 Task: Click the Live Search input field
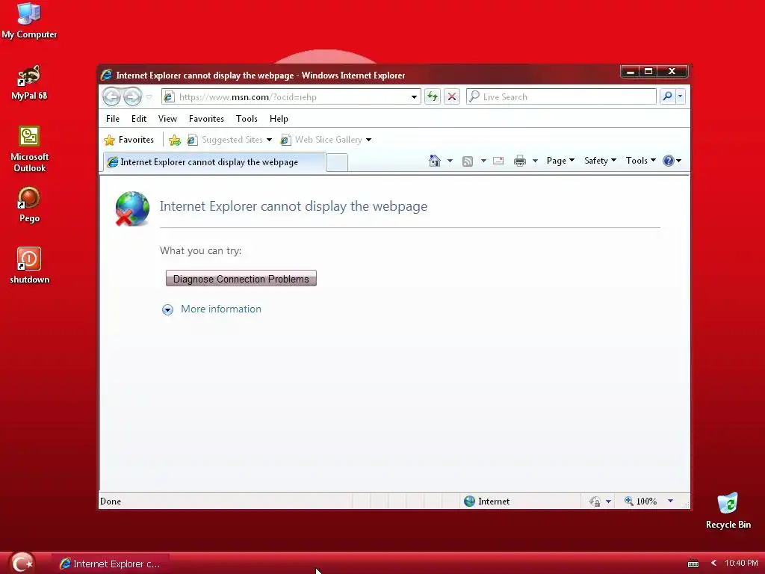tap(561, 96)
